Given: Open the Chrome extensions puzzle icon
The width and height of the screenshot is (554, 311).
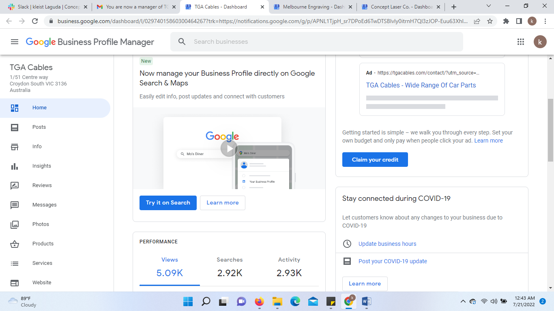Looking at the screenshot, I should point(506,21).
